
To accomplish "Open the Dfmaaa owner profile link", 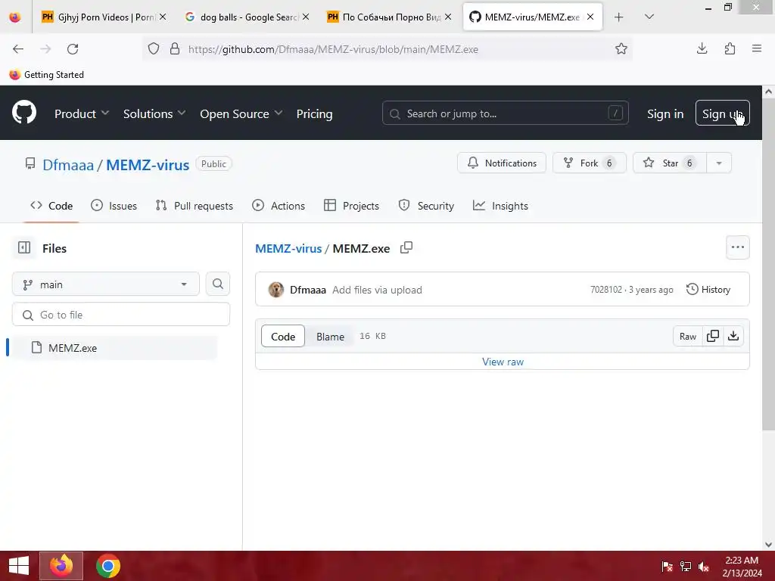I will tap(67, 164).
